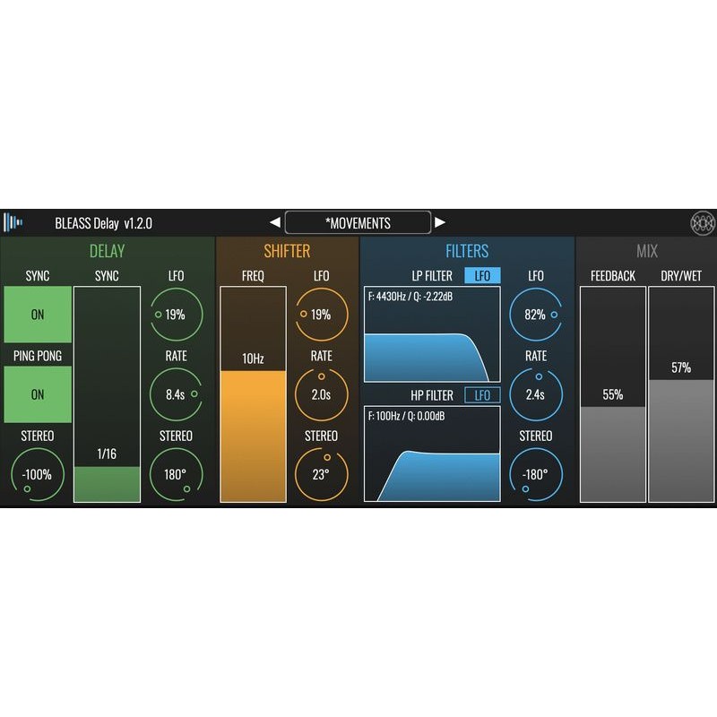717x717 pixels.
Task: Enable the HP FILTER LFO
Action: tap(483, 394)
